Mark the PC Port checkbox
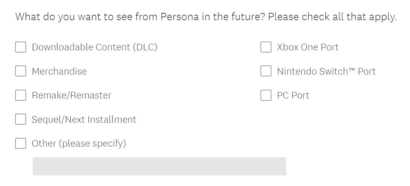 click(x=266, y=95)
